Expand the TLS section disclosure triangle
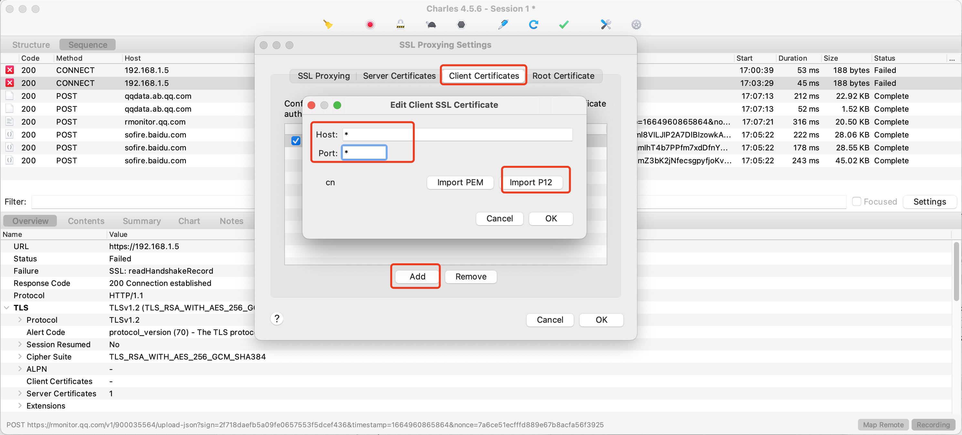The width and height of the screenshot is (962, 435). 7,308
